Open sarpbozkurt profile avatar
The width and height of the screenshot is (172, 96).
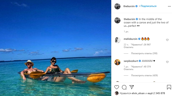point(117,62)
